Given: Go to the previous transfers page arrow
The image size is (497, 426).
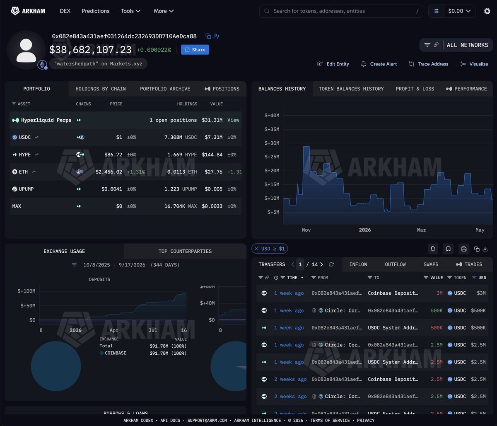Looking at the screenshot, I should (x=292, y=264).
